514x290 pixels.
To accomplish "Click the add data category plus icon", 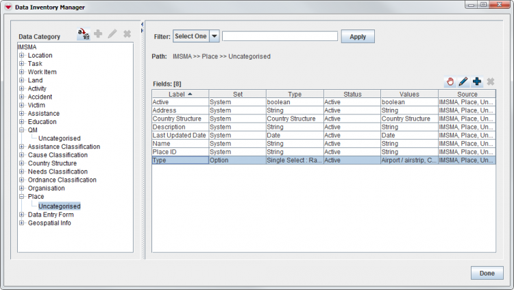I will coord(98,34).
